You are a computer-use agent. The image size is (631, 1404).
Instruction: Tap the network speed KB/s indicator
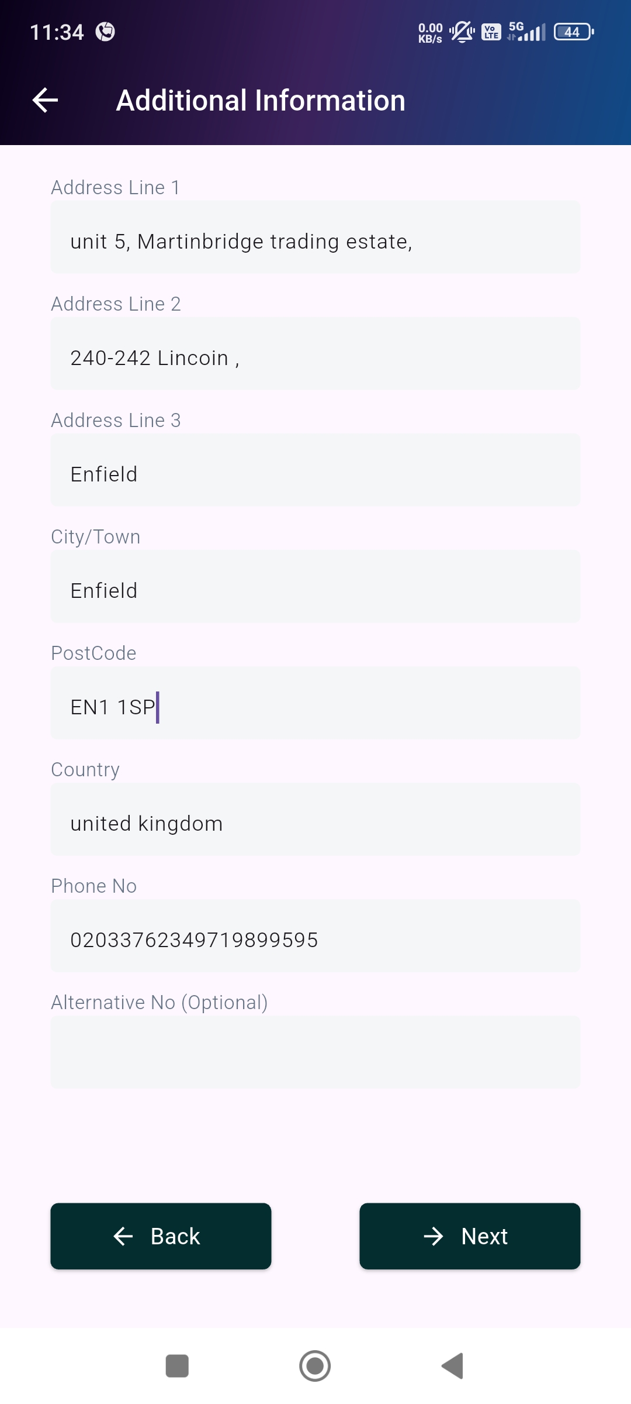tap(430, 33)
